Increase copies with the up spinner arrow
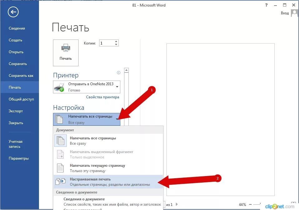299x210 pixels. (x=116, y=41)
